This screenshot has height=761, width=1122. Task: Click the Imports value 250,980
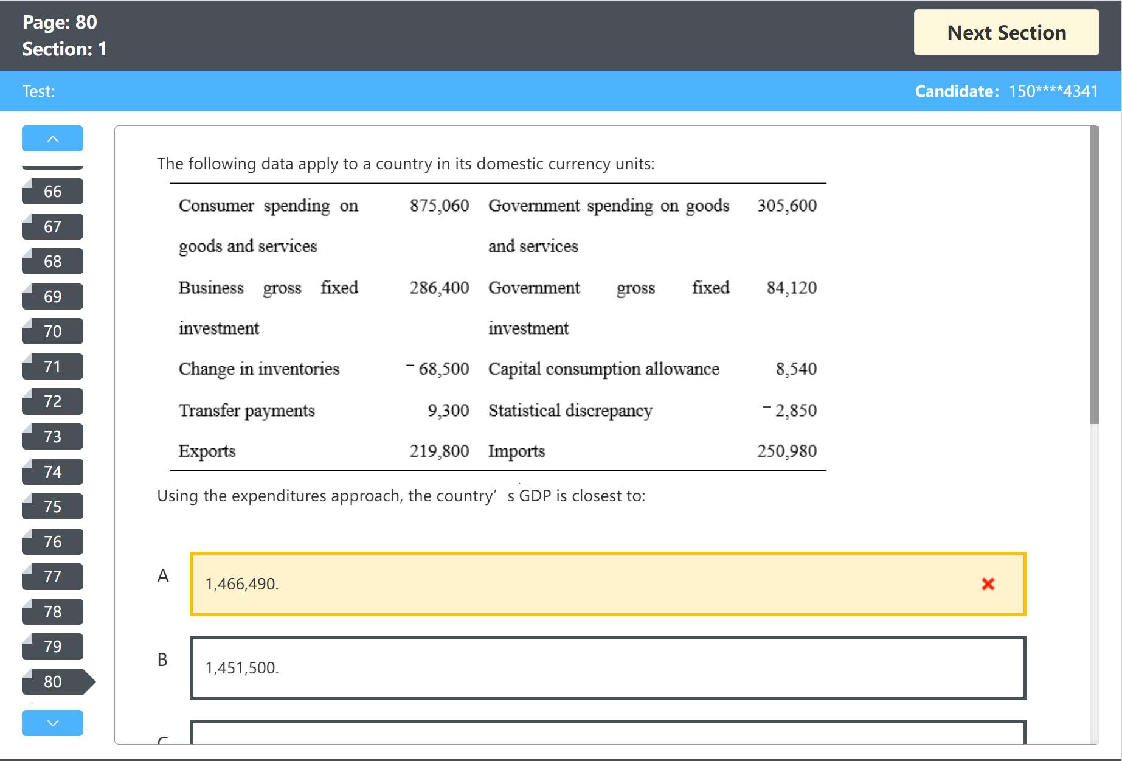tap(786, 451)
